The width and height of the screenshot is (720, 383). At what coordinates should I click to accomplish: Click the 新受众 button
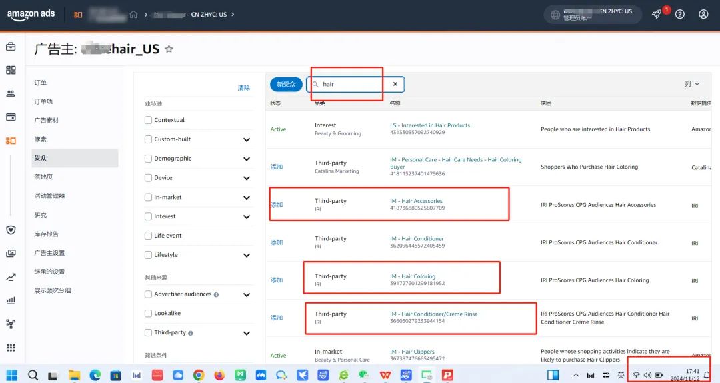coord(286,84)
